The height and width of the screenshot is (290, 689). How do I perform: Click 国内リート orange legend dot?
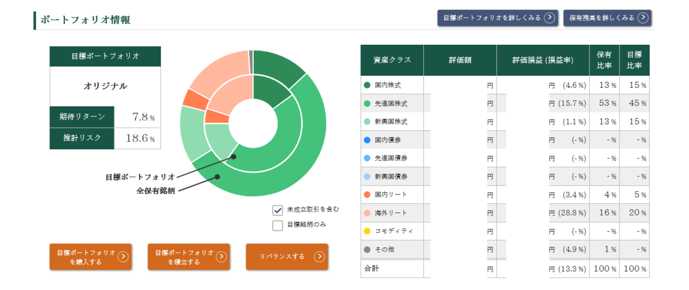[367, 195]
